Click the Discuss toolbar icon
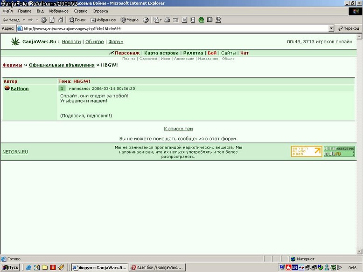 [x=184, y=20]
